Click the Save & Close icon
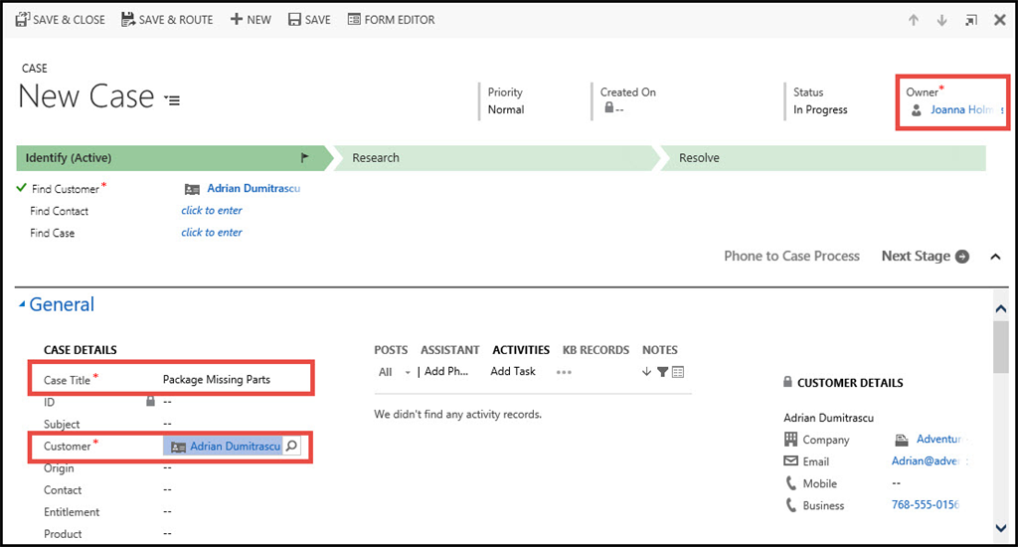 pyautogui.click(x=22, y=19)
